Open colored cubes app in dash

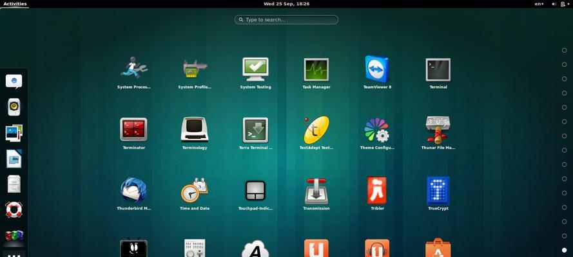(14, 236)
